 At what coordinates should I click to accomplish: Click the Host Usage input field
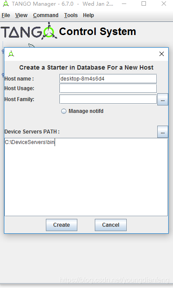(x=108, y=88)
